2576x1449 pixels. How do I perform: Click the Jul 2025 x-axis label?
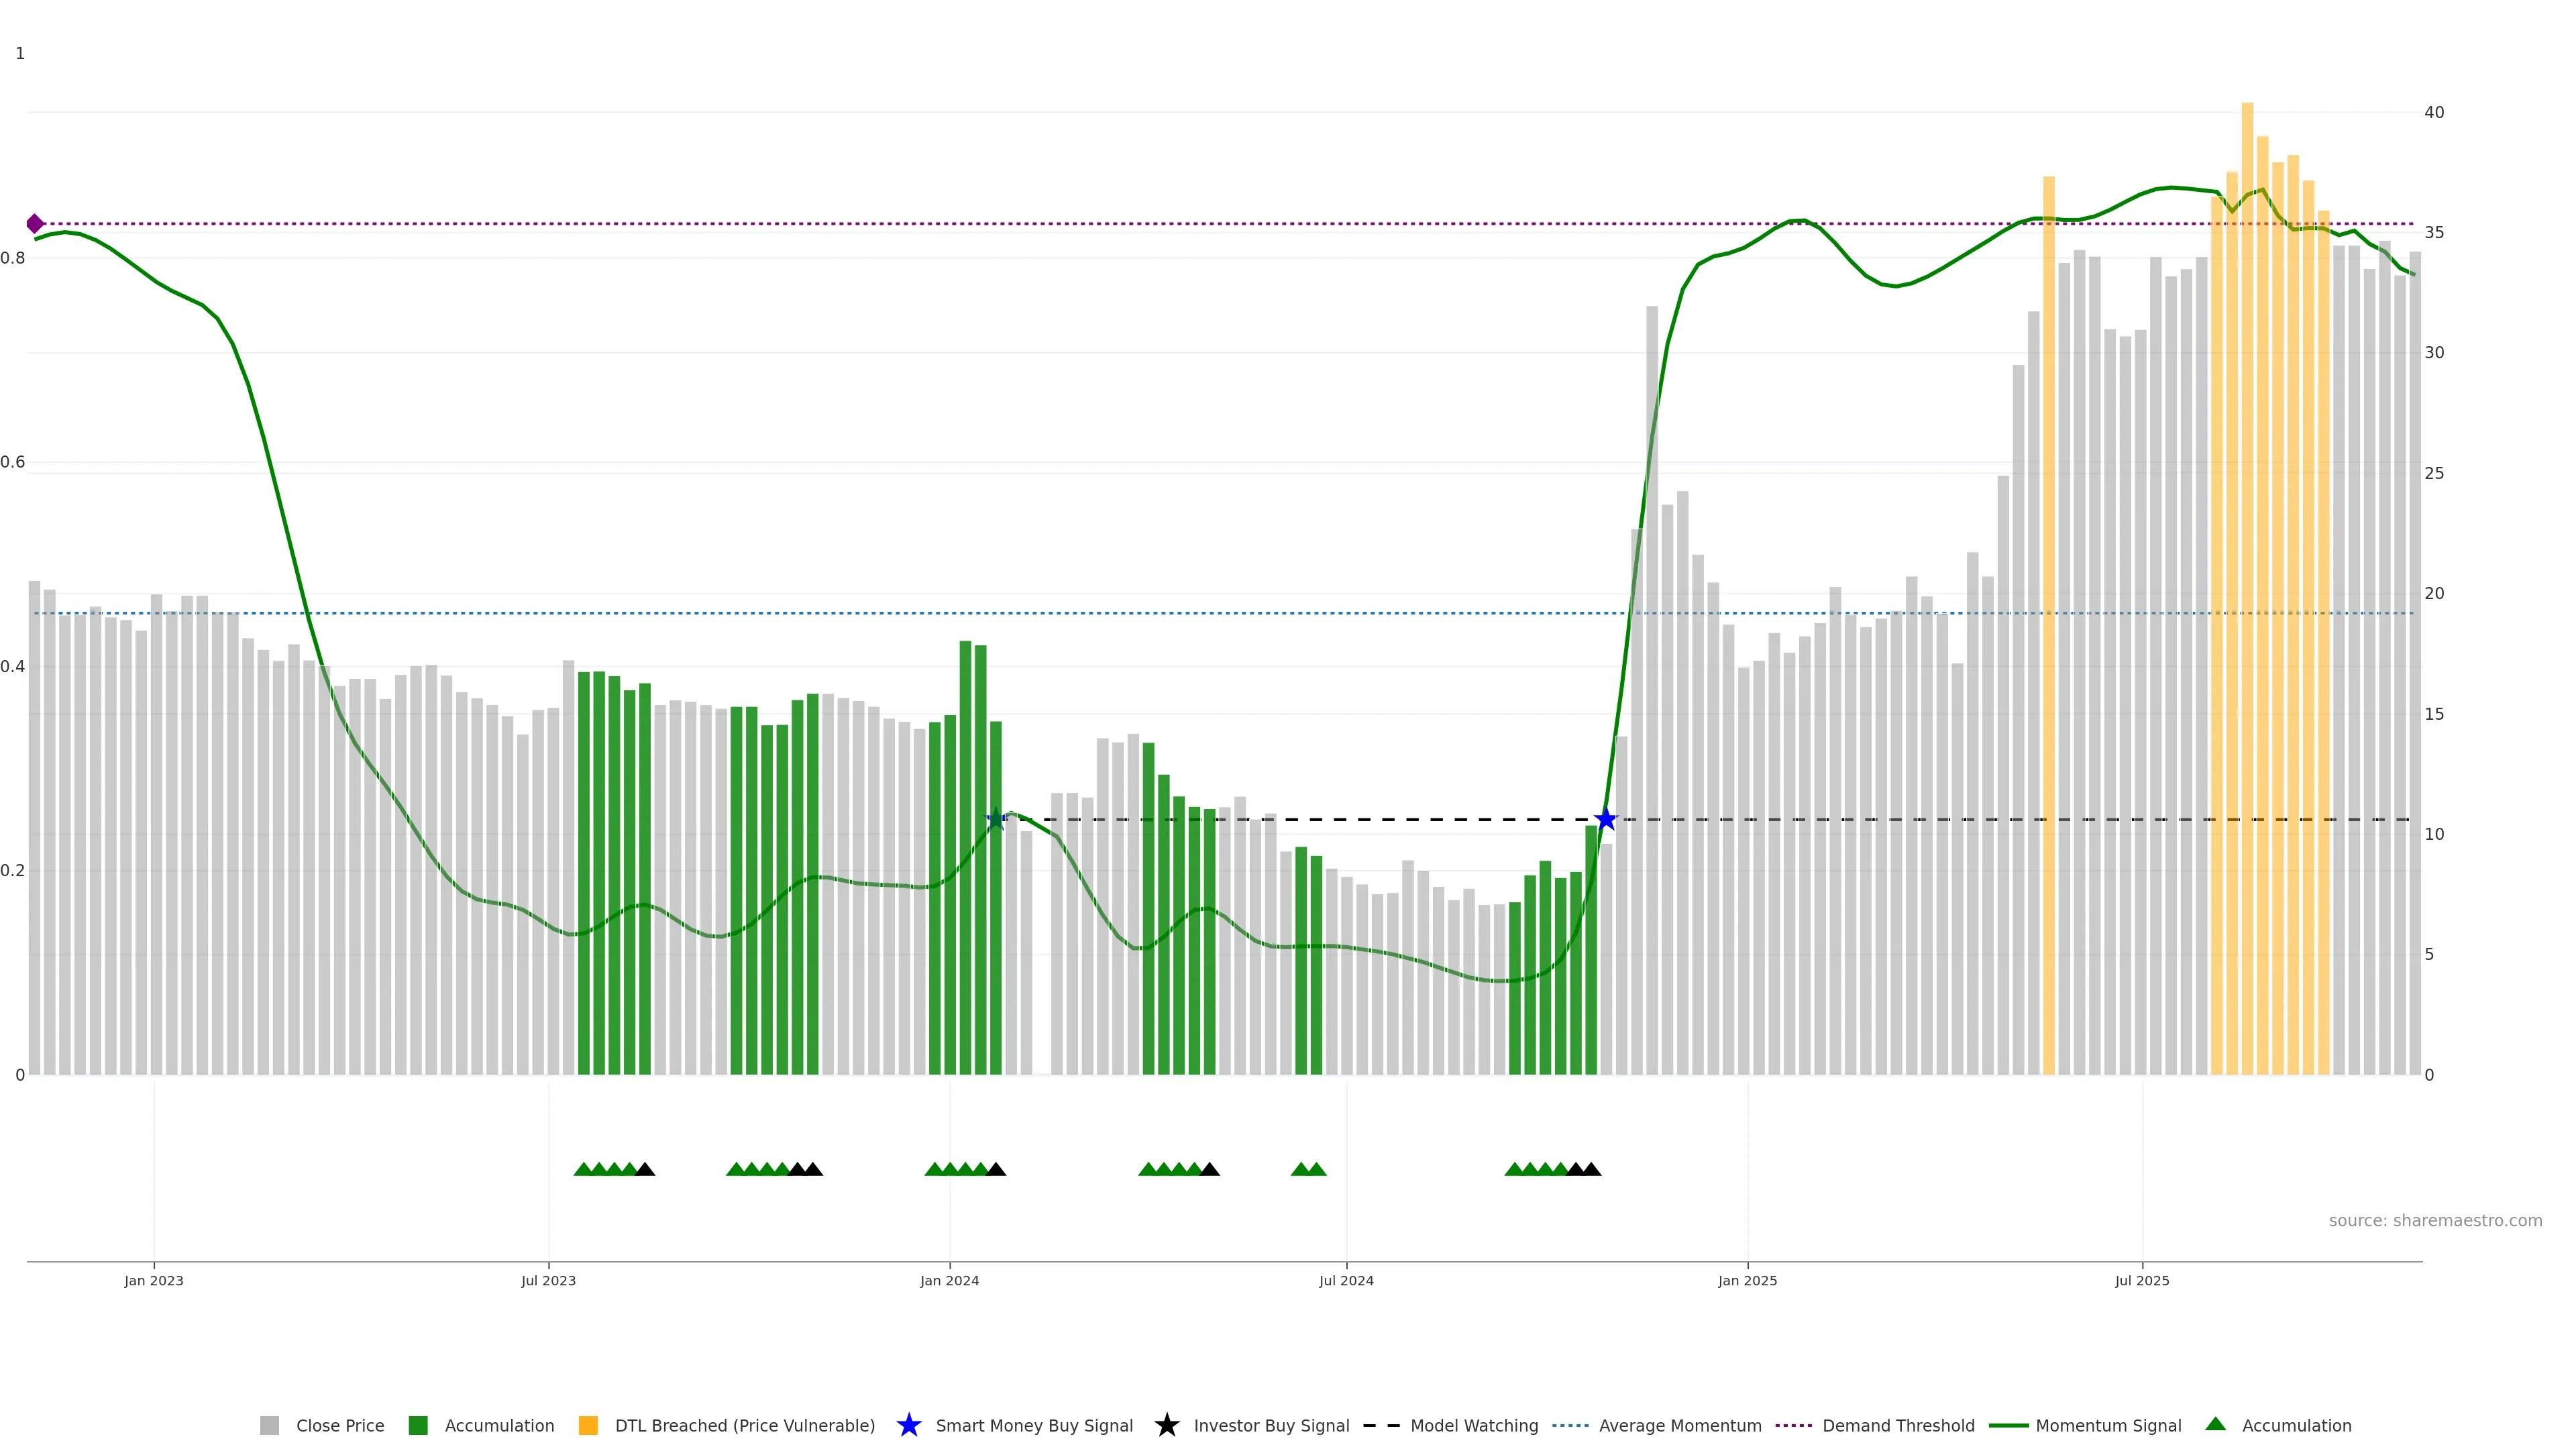click(2142, 1281)
